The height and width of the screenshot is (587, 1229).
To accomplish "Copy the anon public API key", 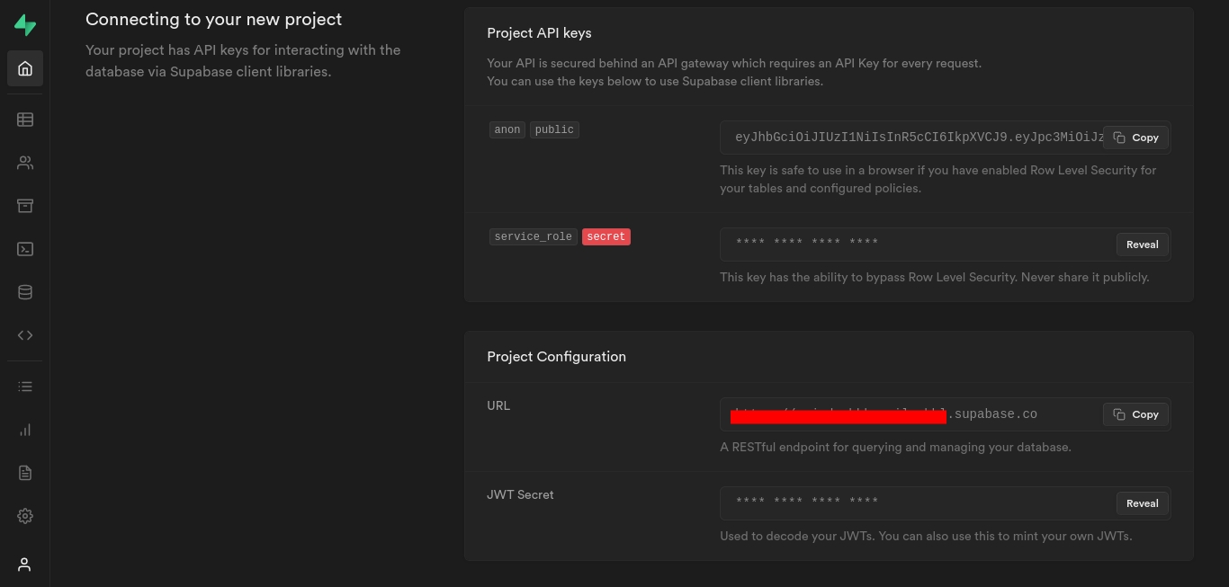I will click(1135, 138).
